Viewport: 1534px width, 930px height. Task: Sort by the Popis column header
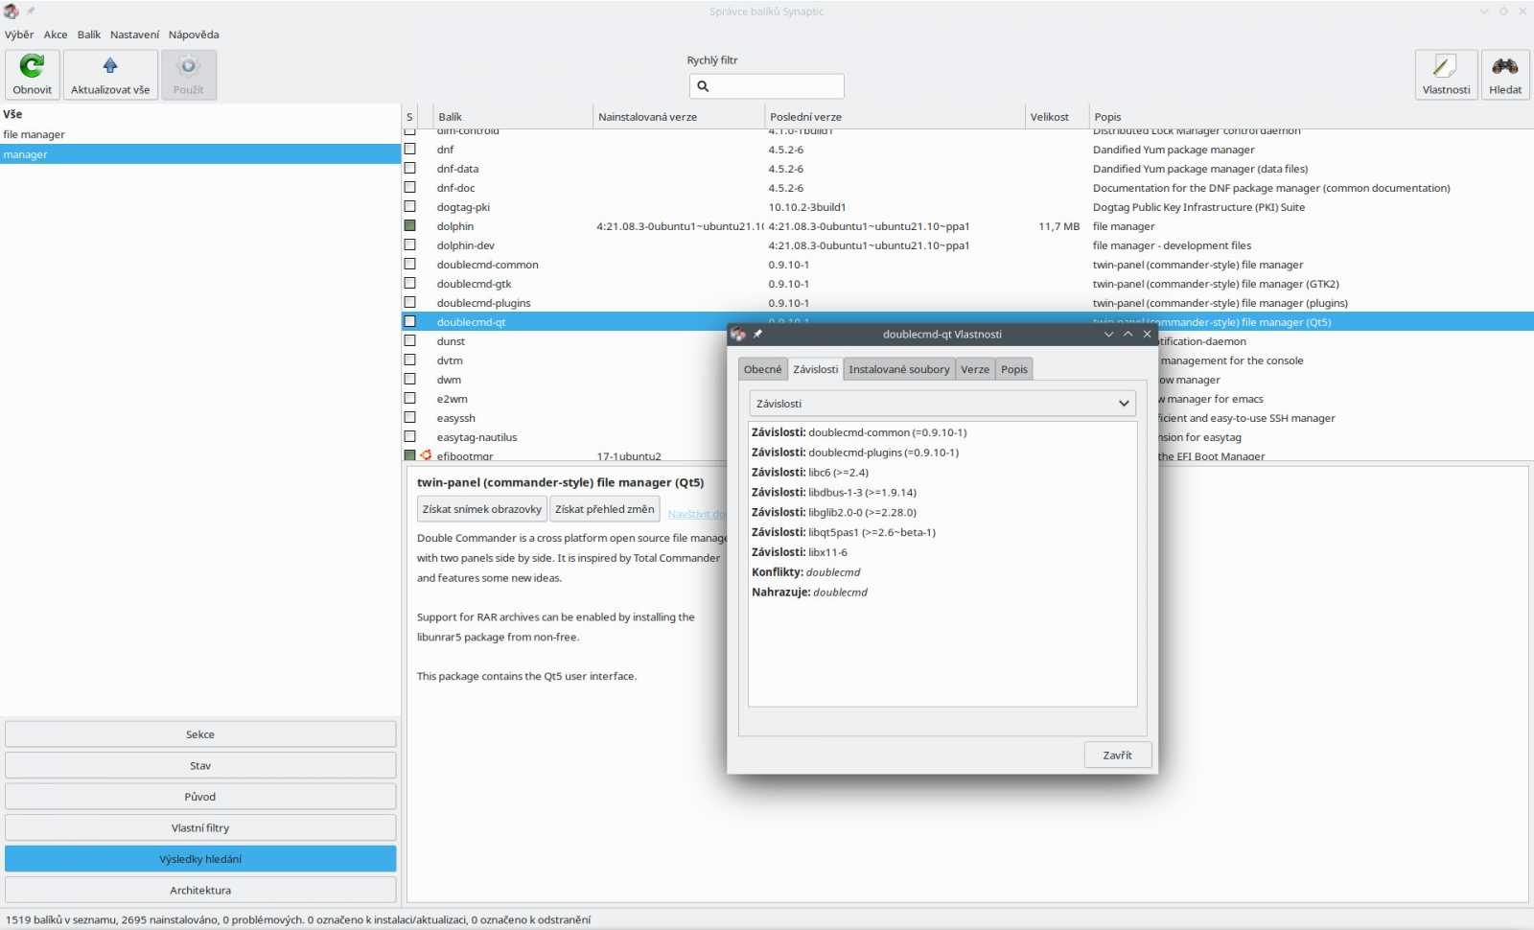pyautogui.click(x=1310, y=117)
